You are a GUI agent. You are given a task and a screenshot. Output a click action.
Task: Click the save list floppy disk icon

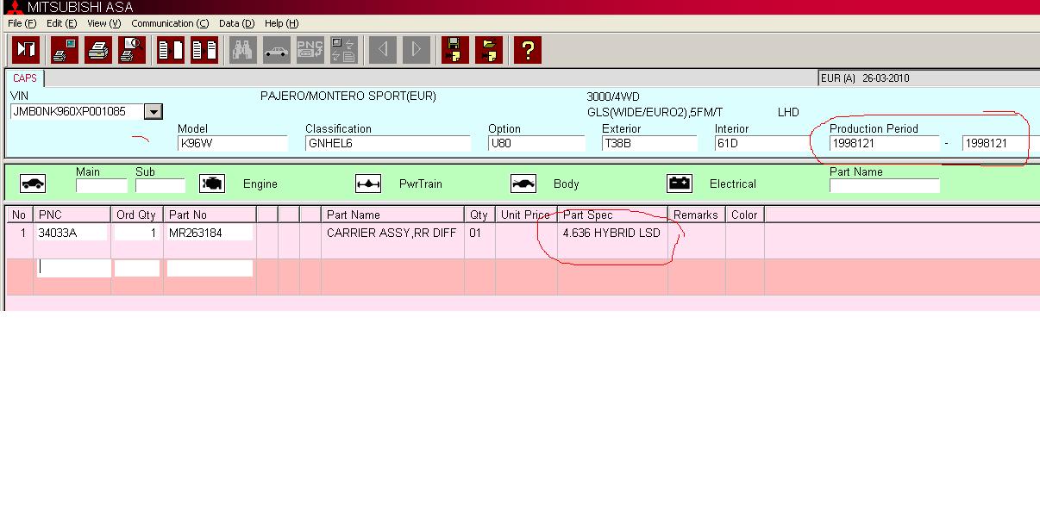[454, 50]
